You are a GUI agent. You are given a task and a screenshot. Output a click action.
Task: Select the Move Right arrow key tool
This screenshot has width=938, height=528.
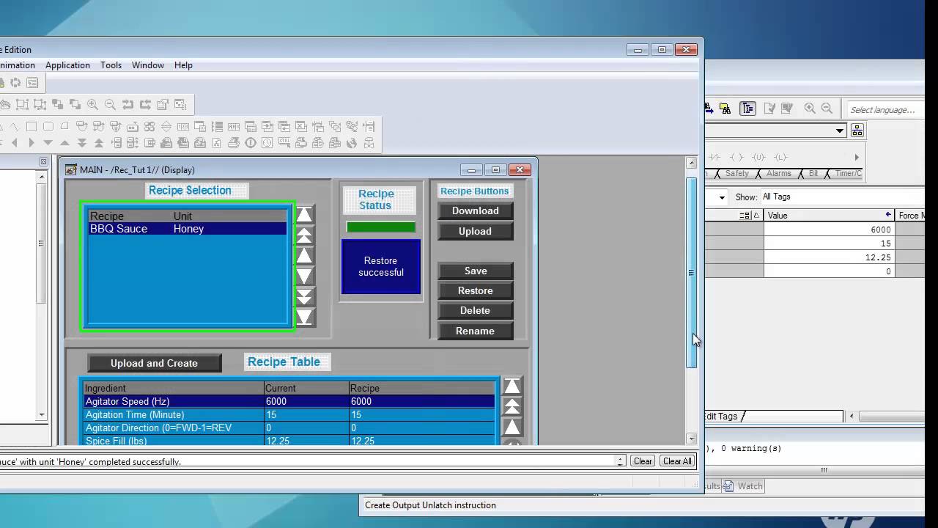tap(32, 142)
